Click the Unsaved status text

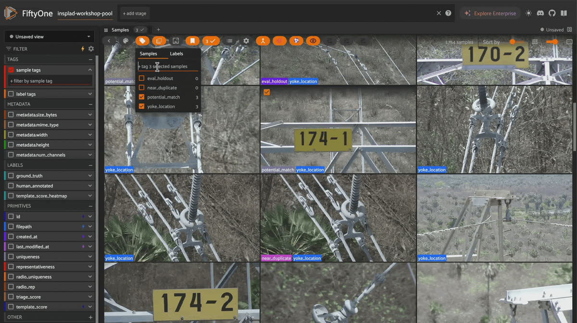554,30
